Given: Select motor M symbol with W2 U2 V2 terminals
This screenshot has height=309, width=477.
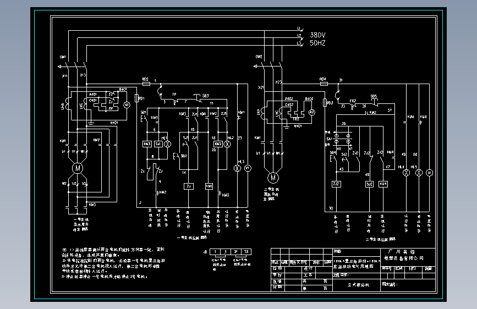Looking at the screenshot, I should click(78, 168).
